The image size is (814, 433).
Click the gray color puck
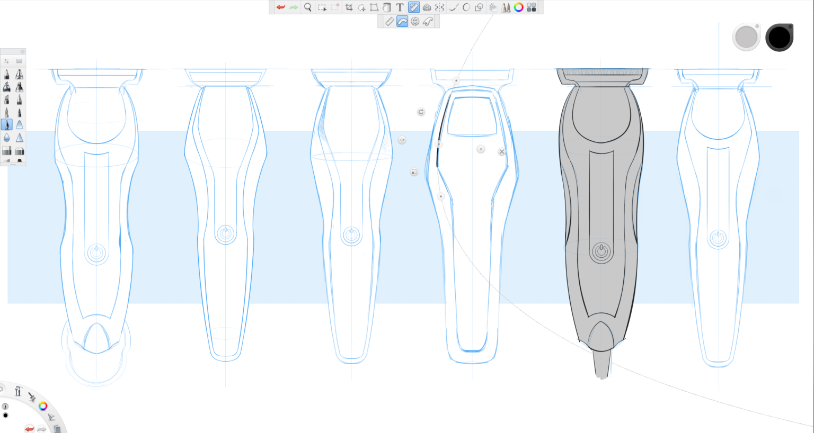tap(747, 37)
